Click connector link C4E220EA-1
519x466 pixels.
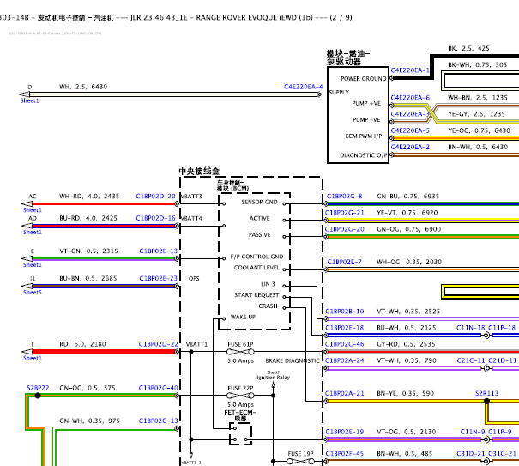click(410, 70)
